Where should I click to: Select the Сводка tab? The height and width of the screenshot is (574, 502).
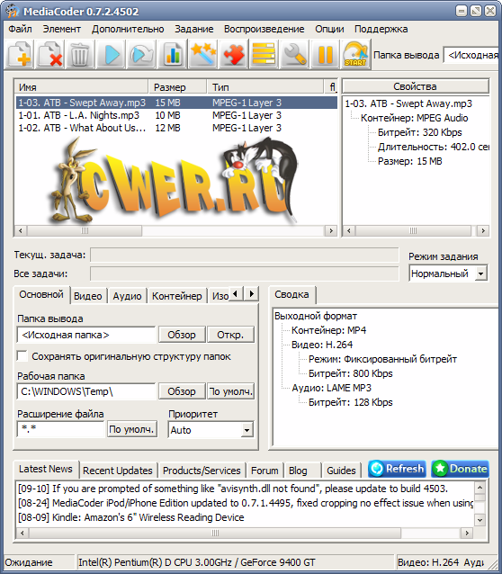291,294
